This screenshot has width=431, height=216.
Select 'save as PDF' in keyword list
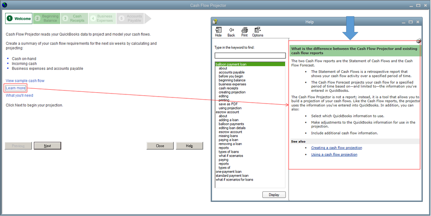[x=228, y=104]
